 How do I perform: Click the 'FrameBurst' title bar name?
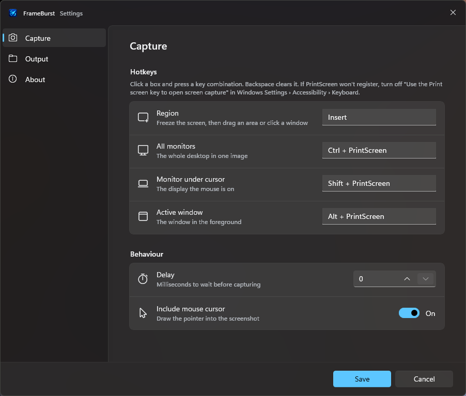coord(39,13)
